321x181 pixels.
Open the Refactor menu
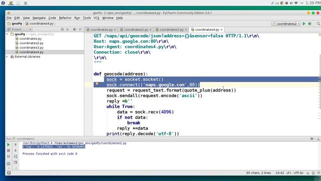tap(65, 18)
